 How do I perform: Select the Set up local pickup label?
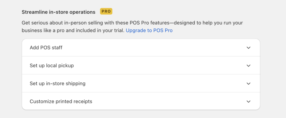click(x=52, y=65)
